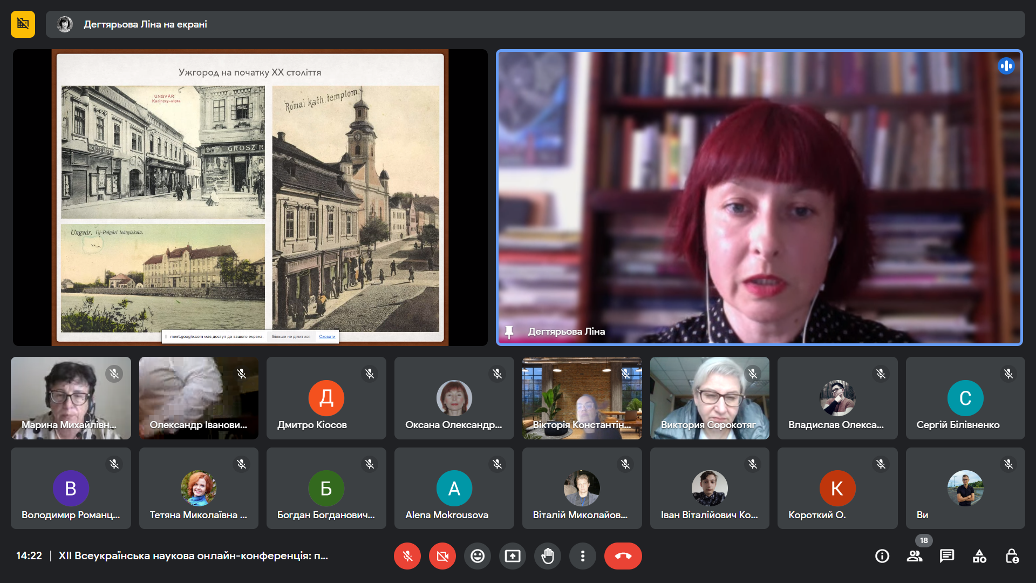
Task: Click the Сховати link on the sharing bar
Action: point(327,336)
